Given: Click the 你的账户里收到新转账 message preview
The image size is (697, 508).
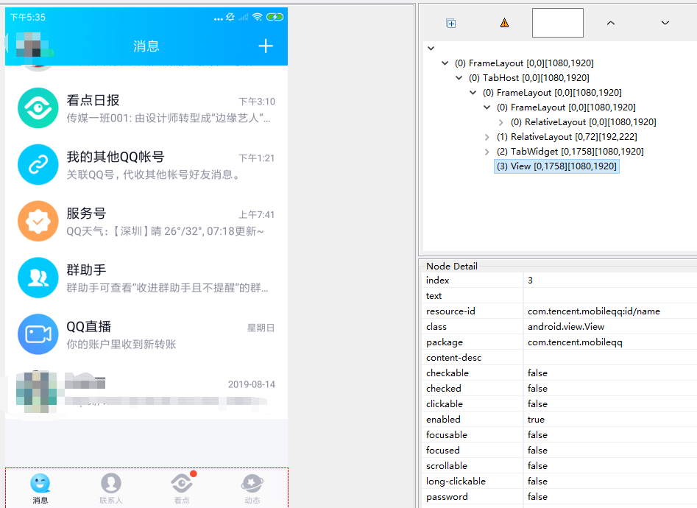Looking at the screenshot, I should (x=121, y=345).
